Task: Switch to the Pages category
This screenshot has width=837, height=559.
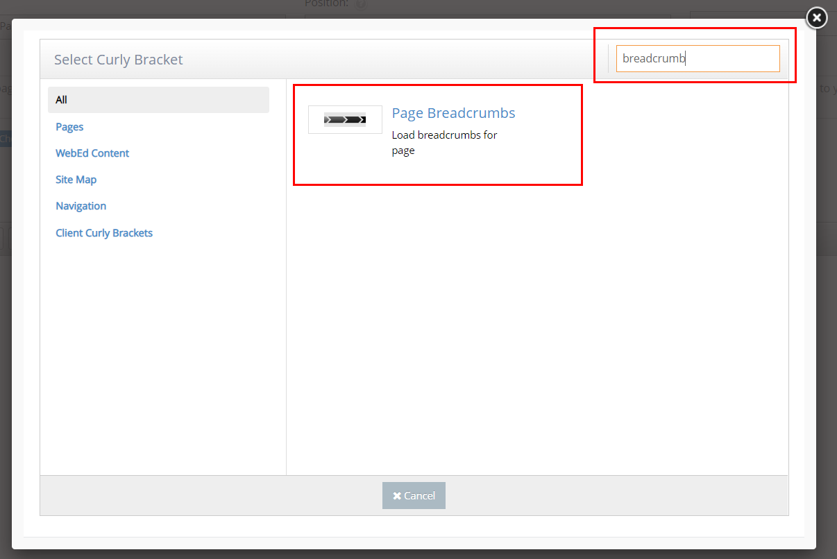Action: point(69,127)
